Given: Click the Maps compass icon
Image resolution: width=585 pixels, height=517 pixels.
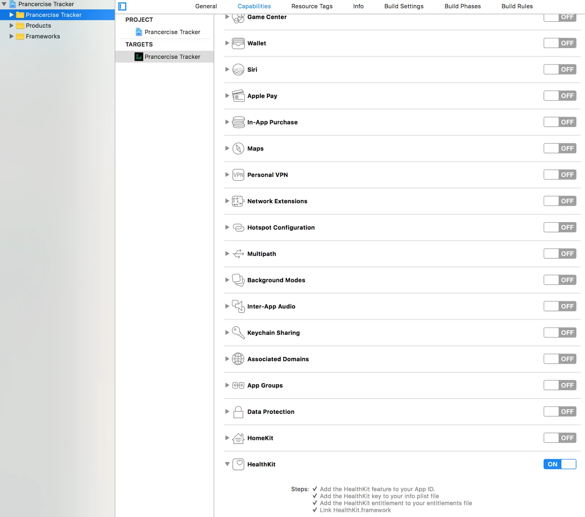Looking at the screenshot, I should coord(238,148).
